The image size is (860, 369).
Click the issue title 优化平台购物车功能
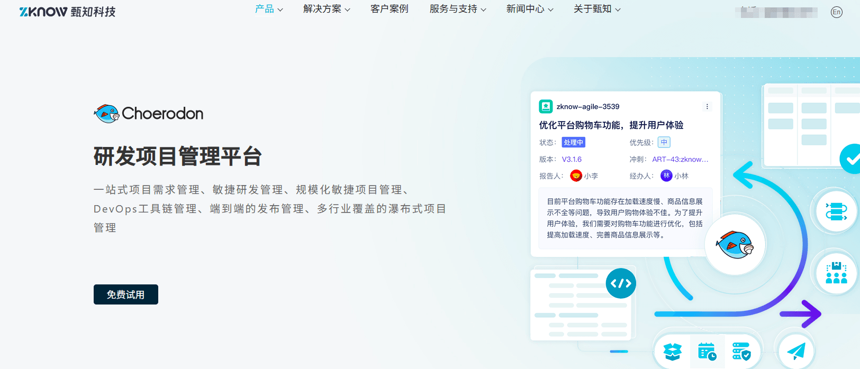coord(611,125)
